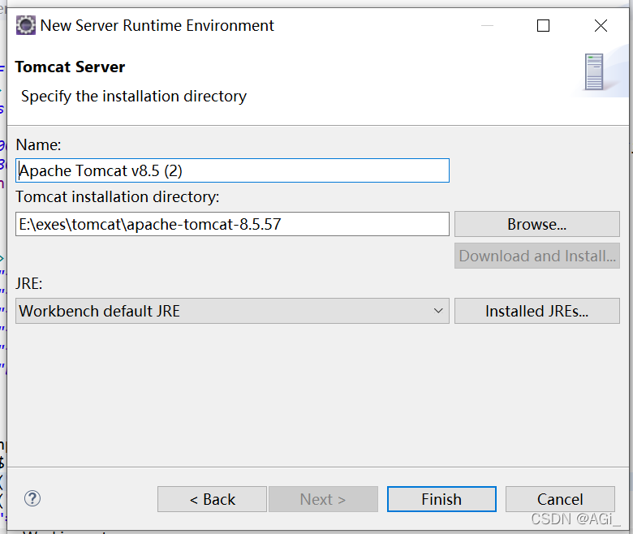The image size is (633, 534).
Task: Click the disabled Next > button
Action: click(x=323, y=499)
